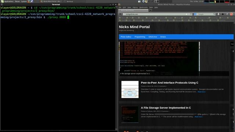
Task: Open Peer-to-Peer And Interface Protocols post title
Action: pyautogui.click(x=170, y=83)
